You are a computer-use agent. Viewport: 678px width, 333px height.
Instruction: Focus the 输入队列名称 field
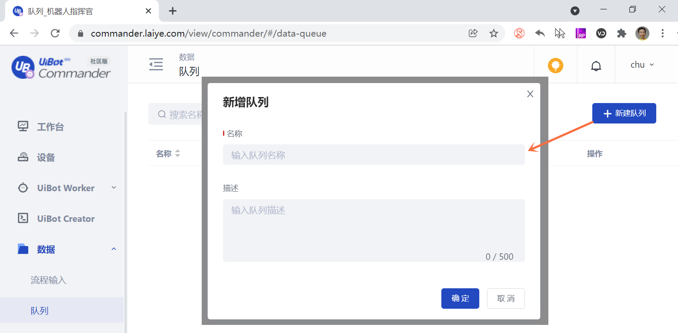pyautogui.click(x=374, y=155)
